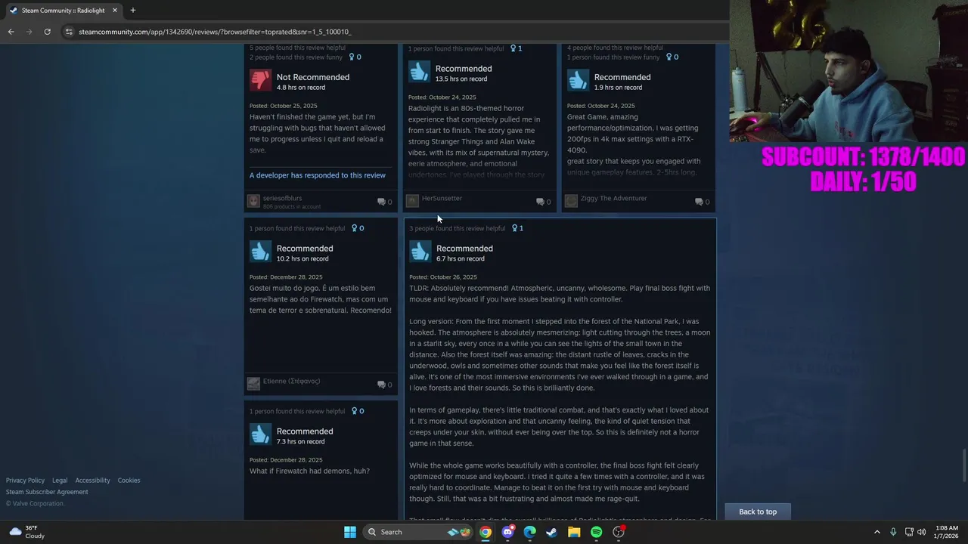Open clock and calendar showing 1:08 AM

pyautogui.click(x=947, y=532)
